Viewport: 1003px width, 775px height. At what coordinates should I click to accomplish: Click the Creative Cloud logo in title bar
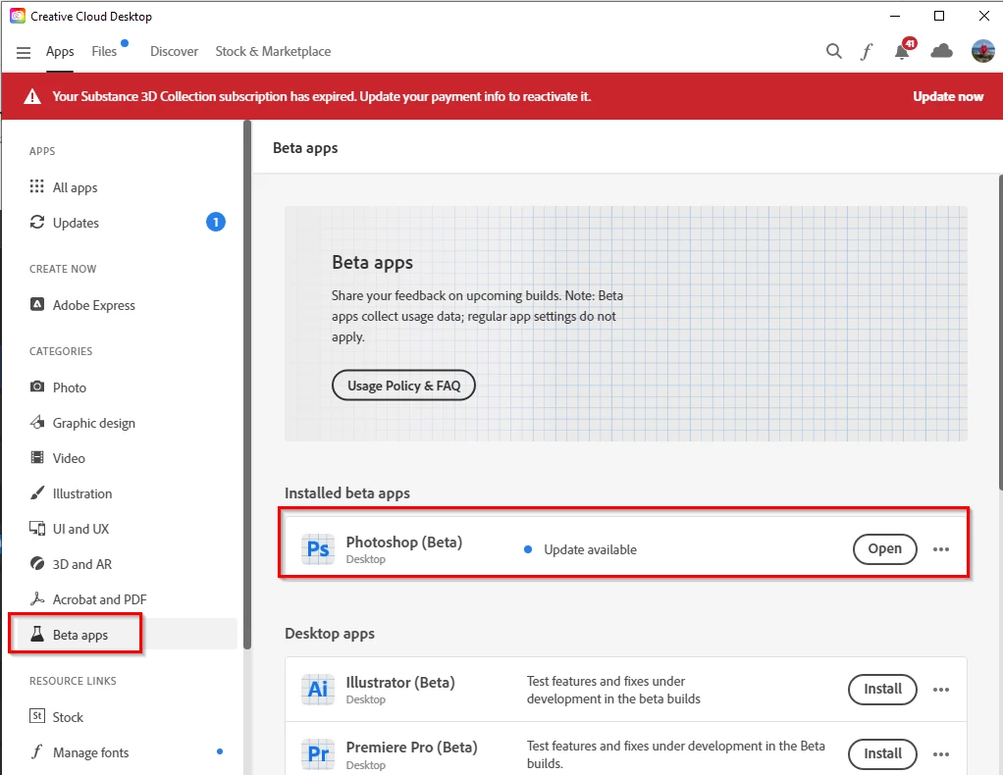18,16
